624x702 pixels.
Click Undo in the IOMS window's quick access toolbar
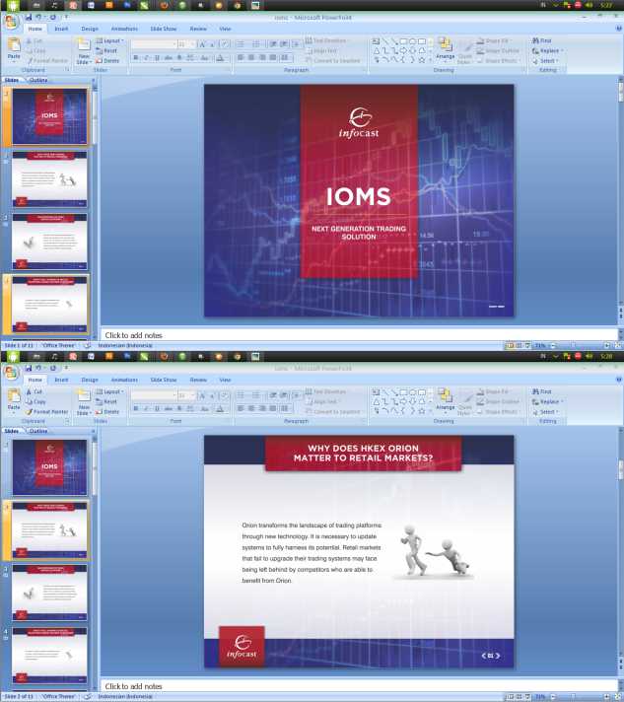(x=38, y=17)
